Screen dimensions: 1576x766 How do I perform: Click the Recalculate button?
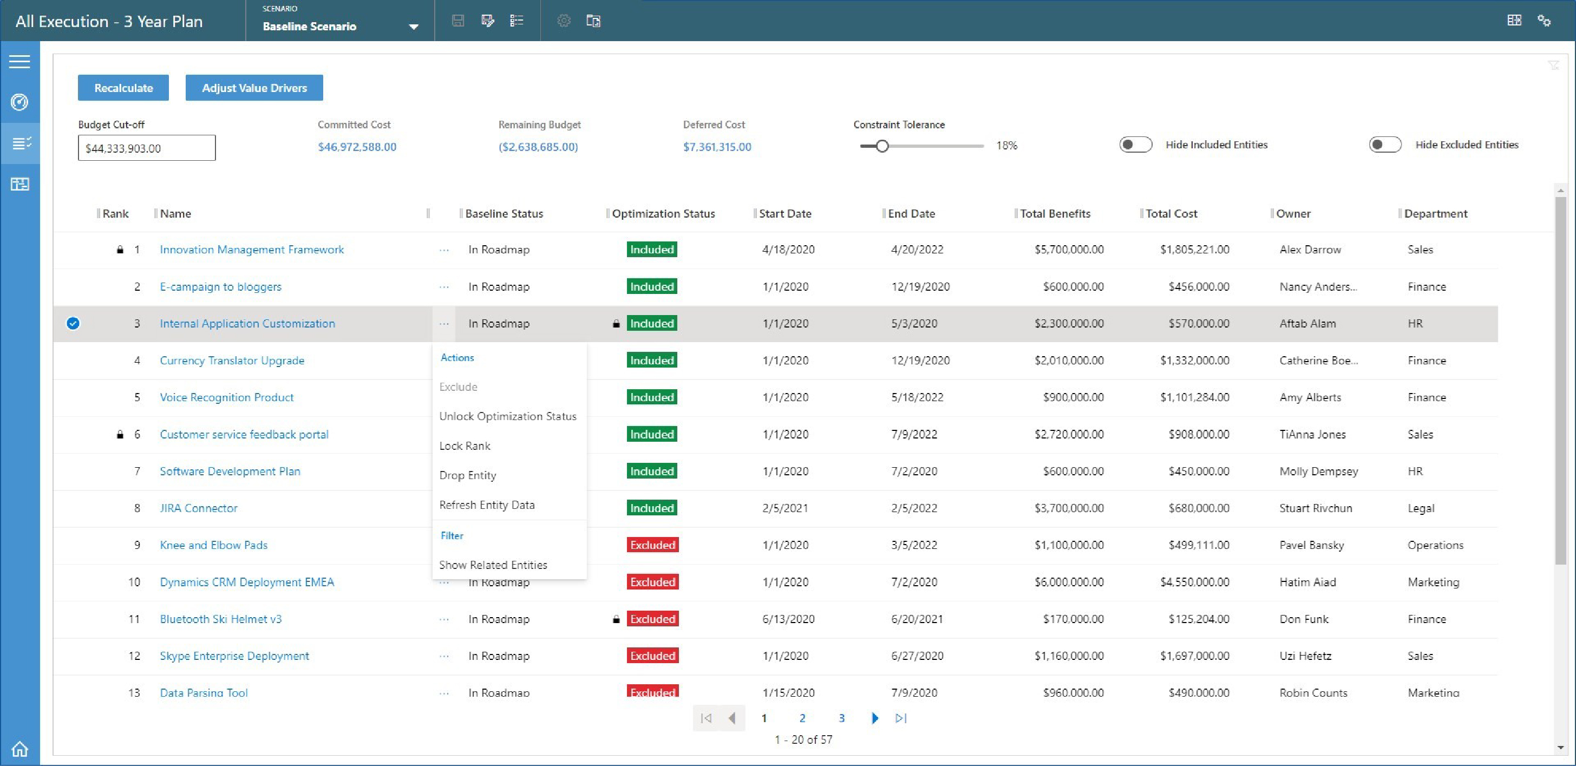123,88
